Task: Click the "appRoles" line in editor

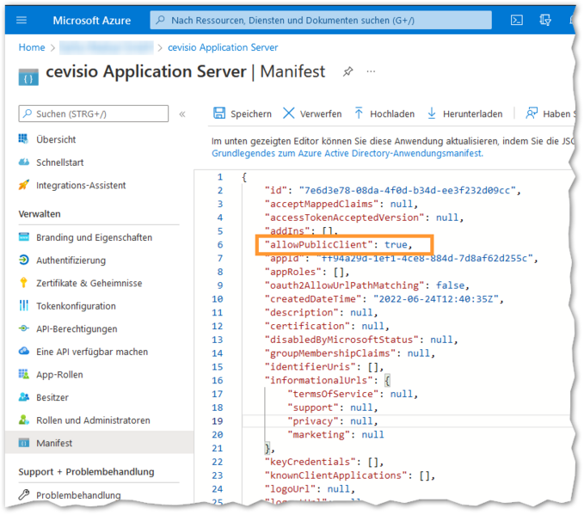Action: 307,272
